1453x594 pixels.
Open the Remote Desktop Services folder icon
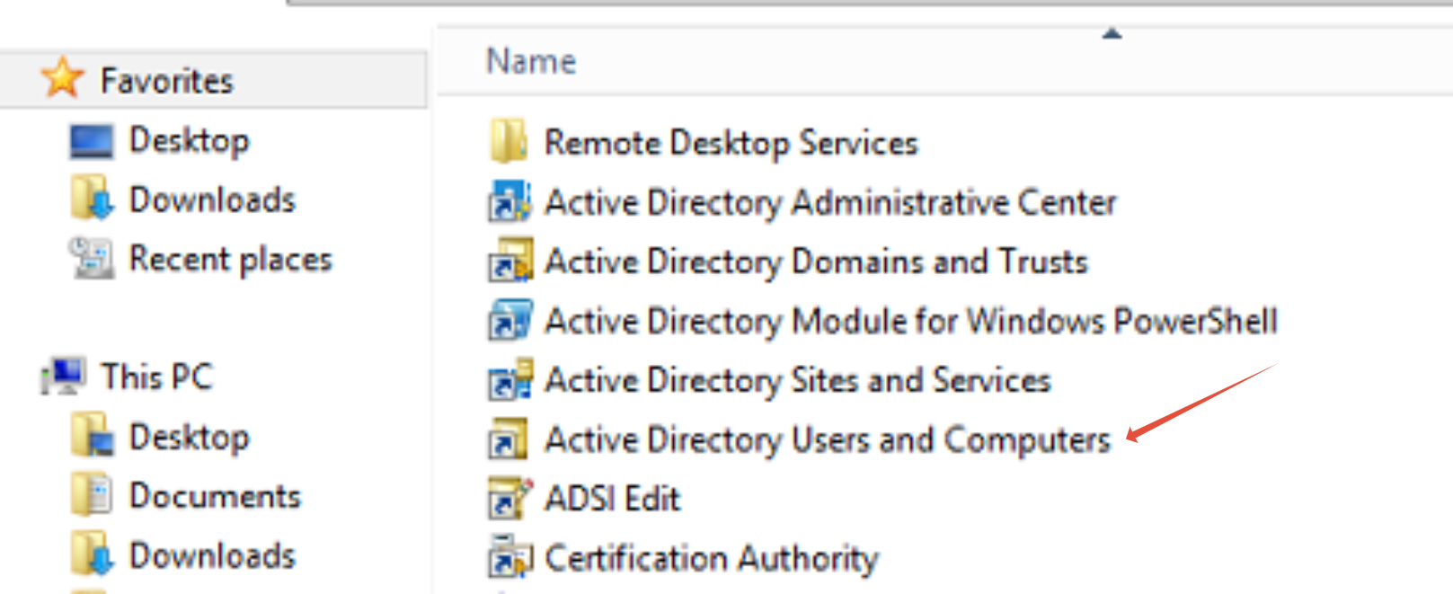(509, 142)
